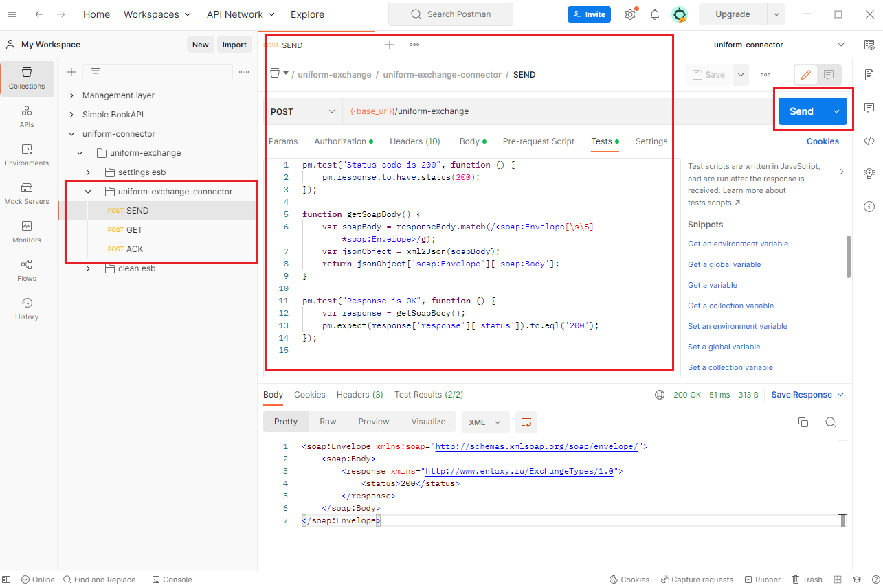Switch to the comment mode icon
Image resolution: width=883 pixels, height=585 pixels.
pos(829,75)
